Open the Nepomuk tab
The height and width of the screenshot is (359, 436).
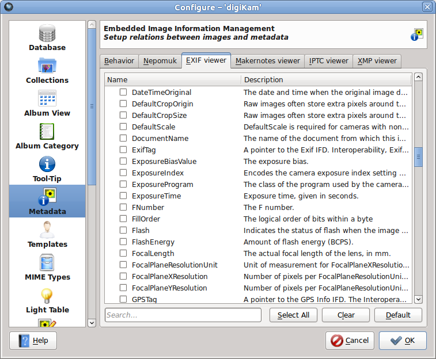tap(160, 61)
